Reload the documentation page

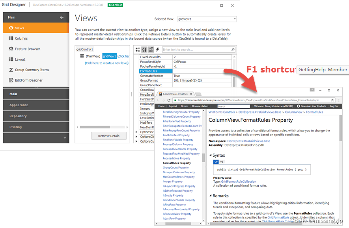click(x=169, y=100)
